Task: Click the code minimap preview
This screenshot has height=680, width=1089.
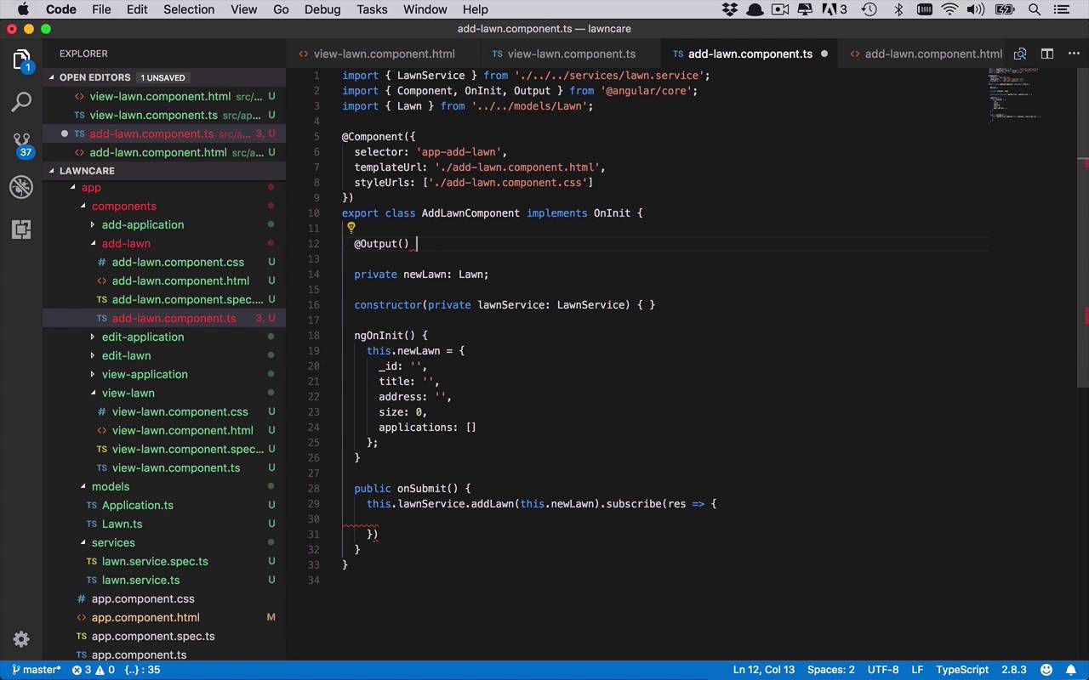Action: point(1014,93)
